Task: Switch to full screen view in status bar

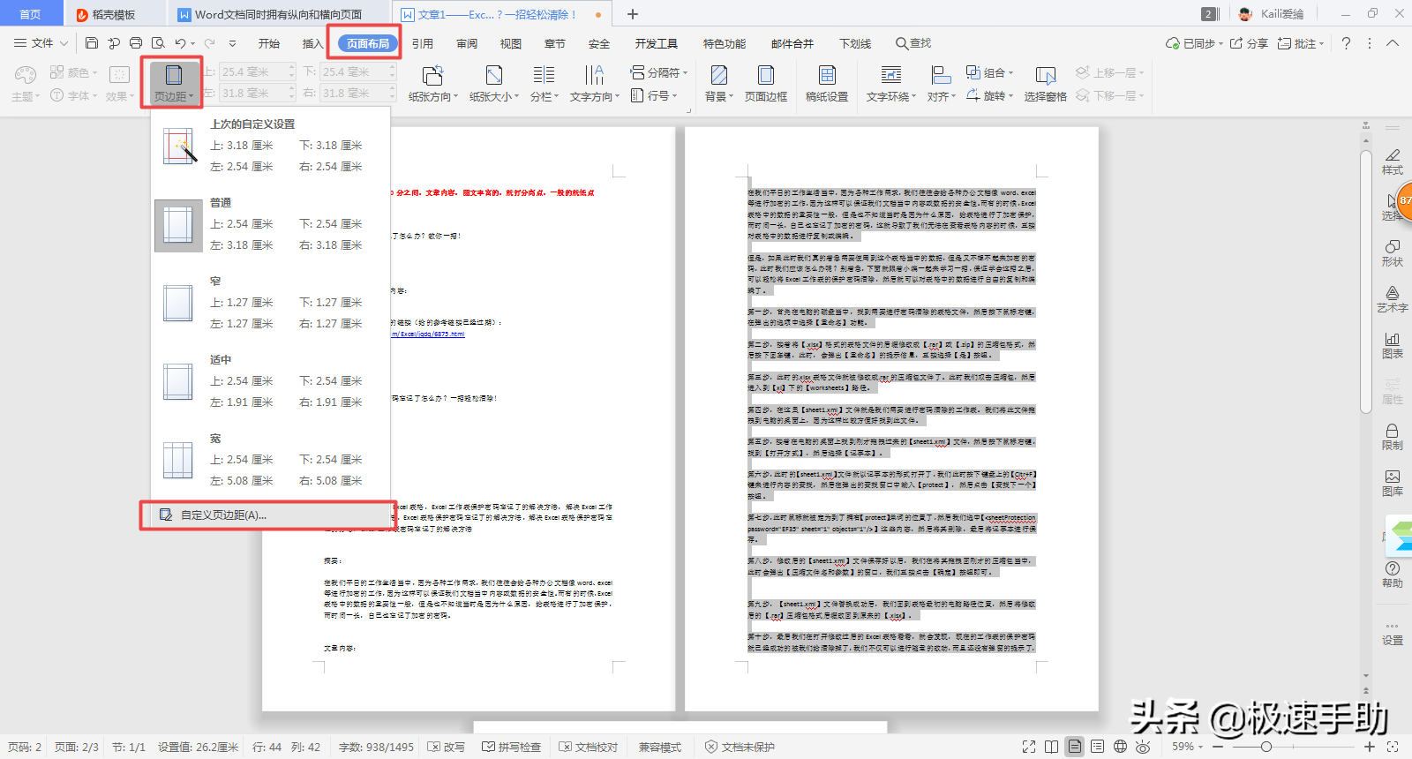Action: click(x=1029, y=747)
